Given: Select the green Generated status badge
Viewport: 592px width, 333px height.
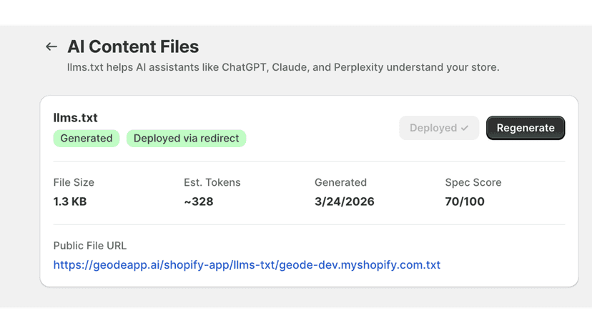Looking at the screenshot, I should (x=87, y=138).
